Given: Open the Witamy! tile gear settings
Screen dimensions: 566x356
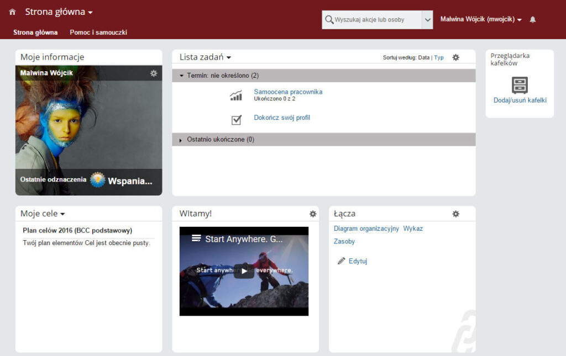Looking at the screenshot, I should click(313, 214).
